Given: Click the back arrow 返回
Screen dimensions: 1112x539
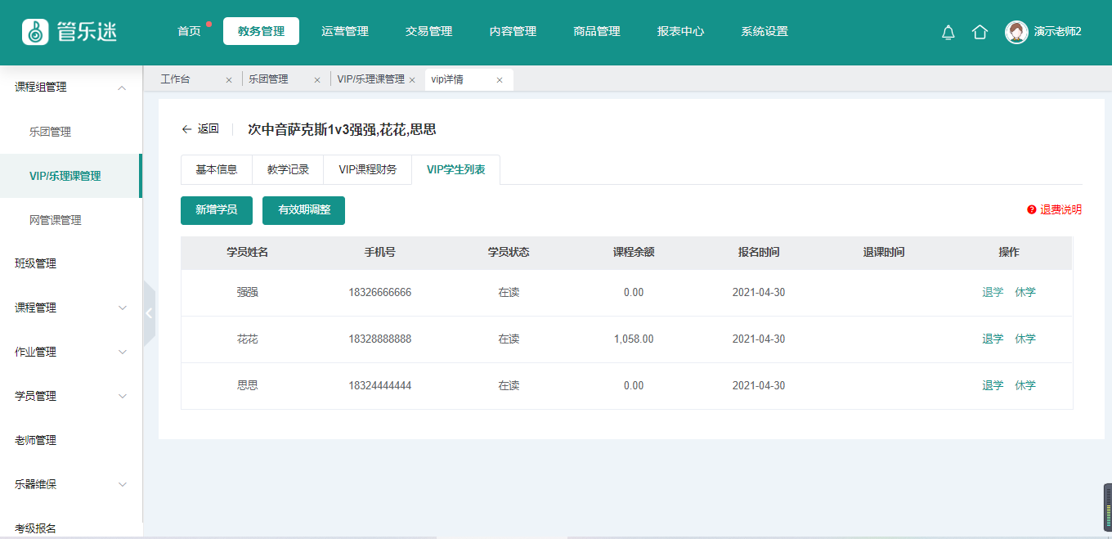Looking at the screenshot, I should [200, 129].
